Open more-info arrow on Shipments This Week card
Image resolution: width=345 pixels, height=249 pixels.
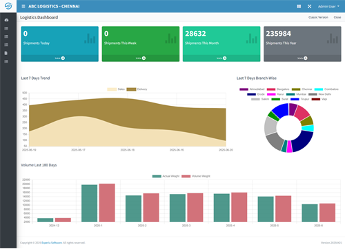141,58
